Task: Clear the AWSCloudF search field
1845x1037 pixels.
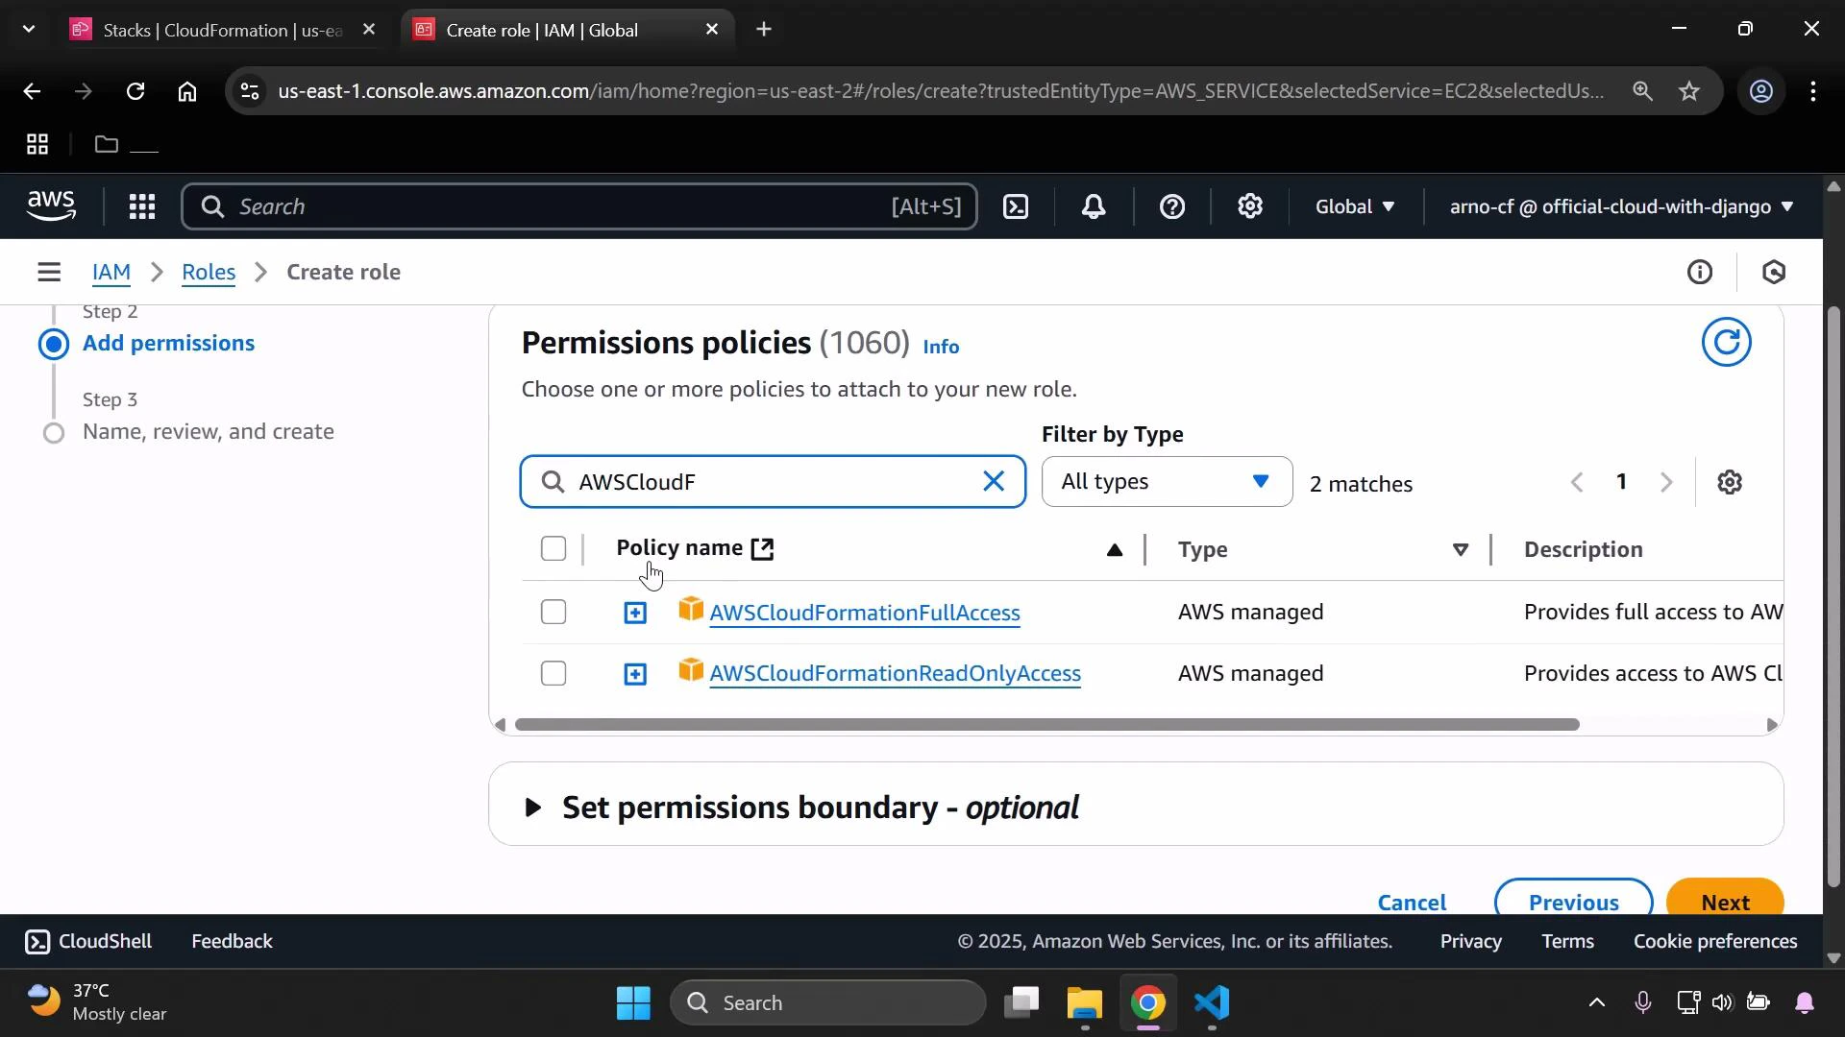Action: (994, 481)
